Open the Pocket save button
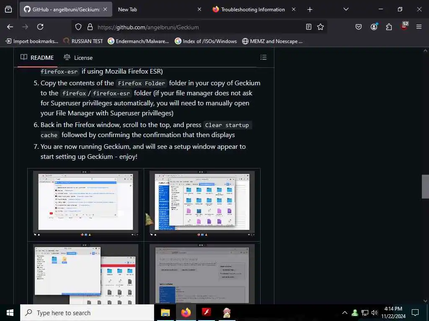The width and height of the screenshot is (429, 321). pyautogui.click(x=359, y=27)
